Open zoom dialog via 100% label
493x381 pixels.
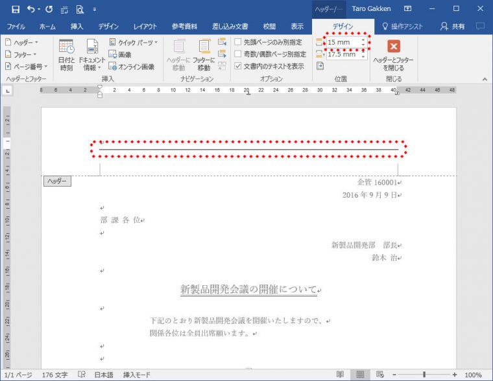473,375
